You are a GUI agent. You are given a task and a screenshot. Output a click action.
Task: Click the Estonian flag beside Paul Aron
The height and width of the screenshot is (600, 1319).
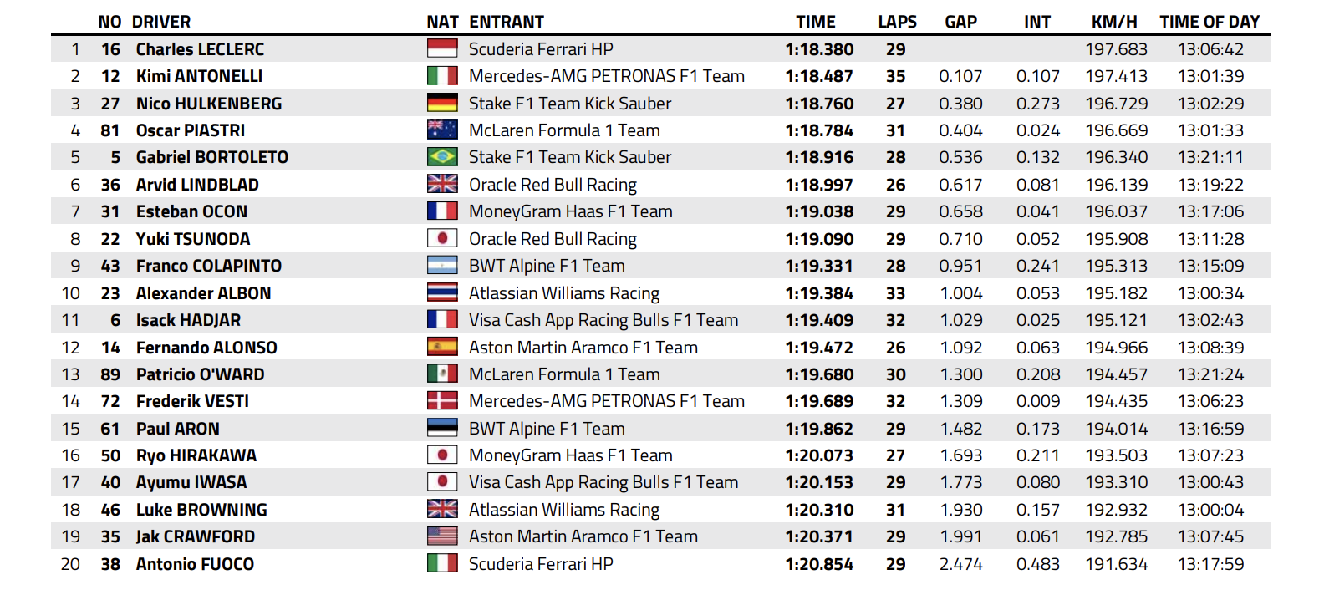(442, 429)
